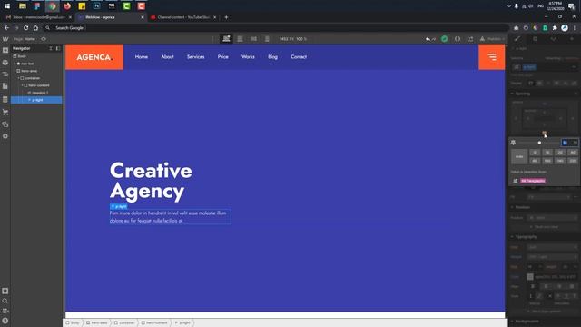This screenshot has width=581, height=327.
Task: Click the Works nav link
Action: click(x=248, y=56)
